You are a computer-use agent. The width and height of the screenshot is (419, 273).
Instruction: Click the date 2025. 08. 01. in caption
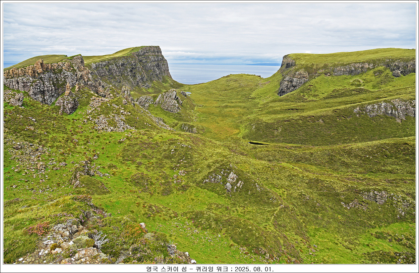tap(254, 269)
